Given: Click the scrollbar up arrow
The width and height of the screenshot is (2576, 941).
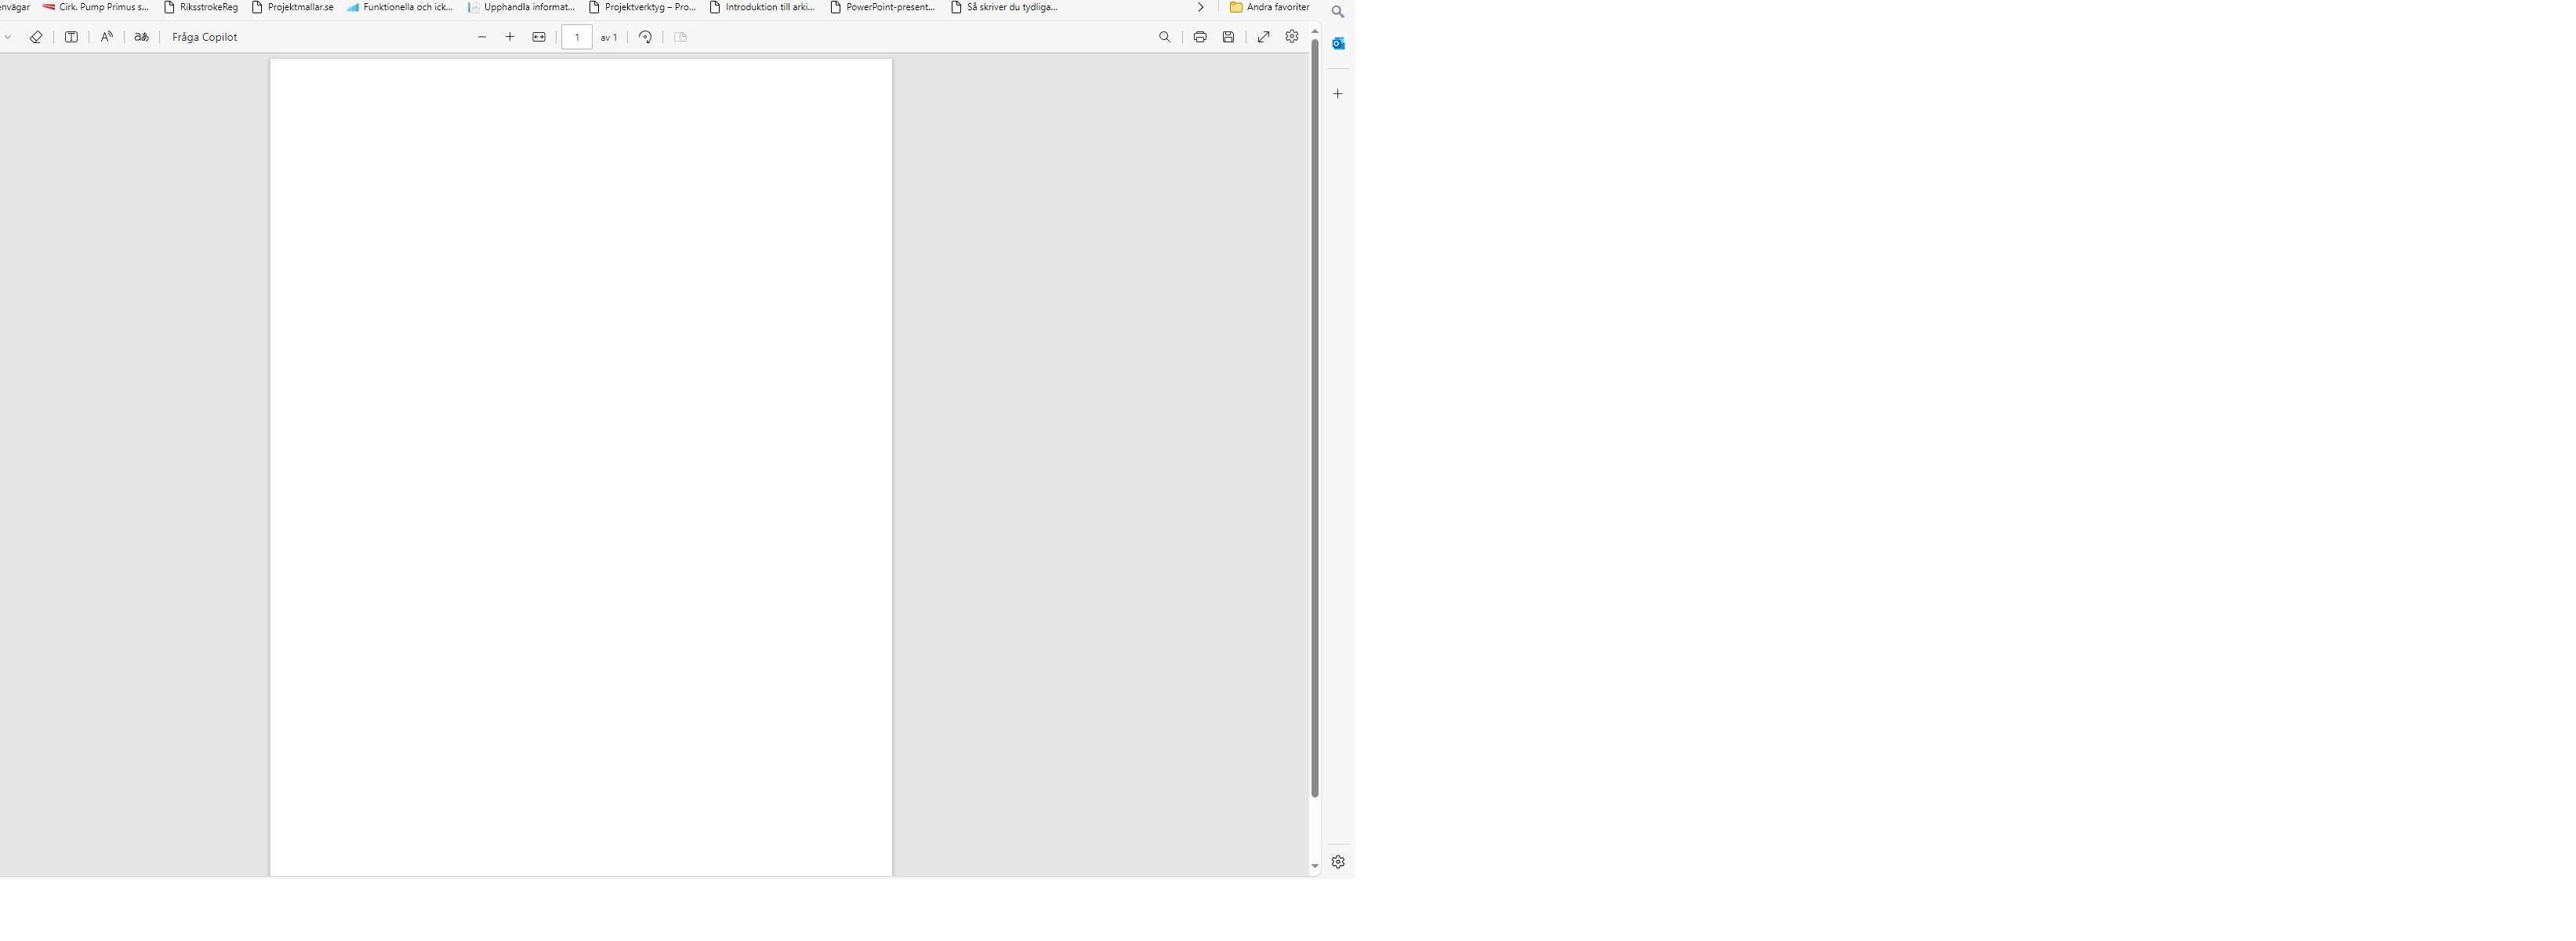Looking at the screenshot, I should coord(1315,32).
